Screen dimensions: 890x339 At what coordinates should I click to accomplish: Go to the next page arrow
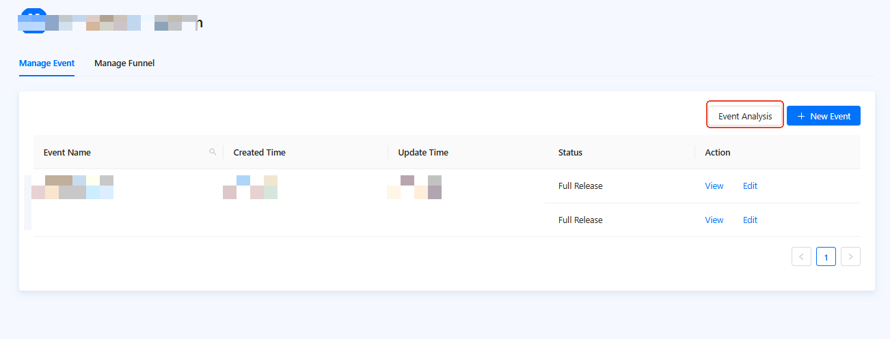pos(850,256)
